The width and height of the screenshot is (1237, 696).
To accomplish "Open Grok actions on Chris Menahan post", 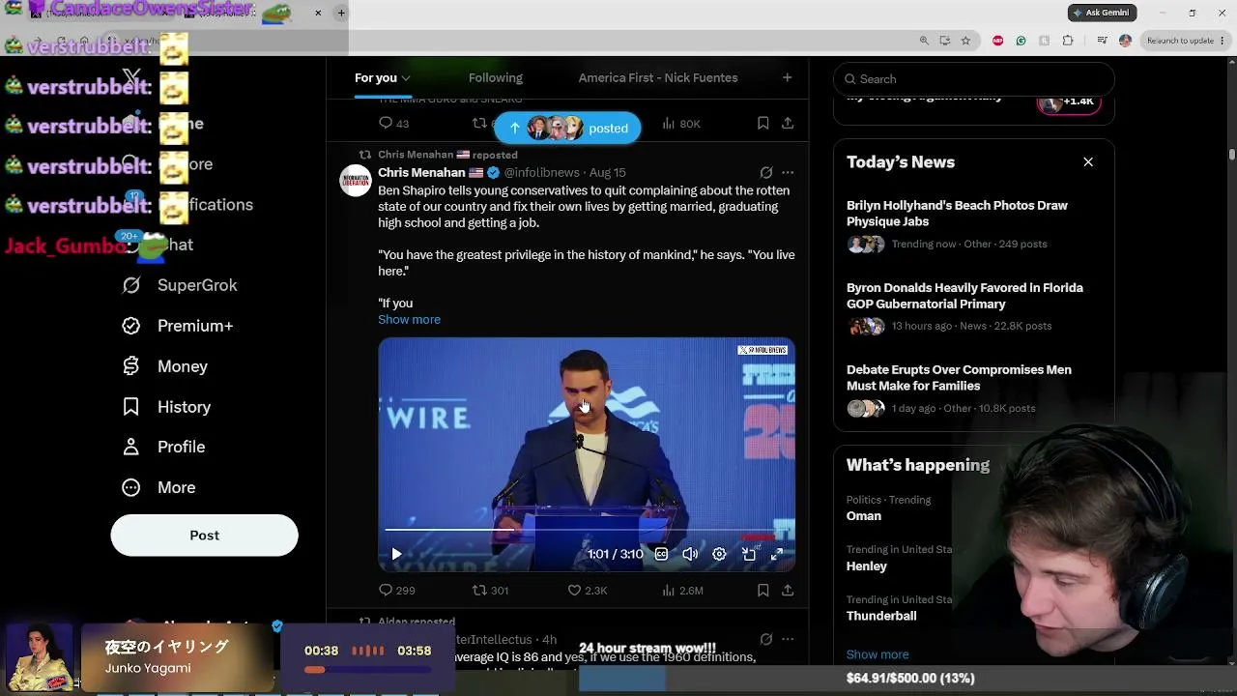I will [x=766, y=172].
